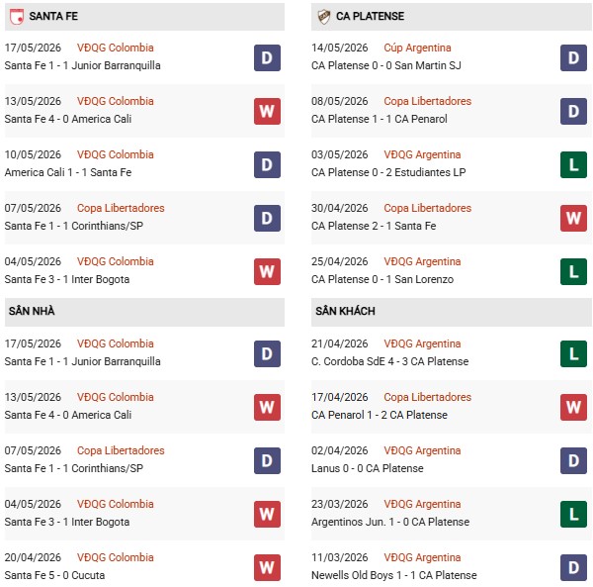Image resolution: width=593 pixels, height=587 pixels.
Task: Click the L badge for Platense vs San Lorenzo
Action: click(x=573, y=271)
